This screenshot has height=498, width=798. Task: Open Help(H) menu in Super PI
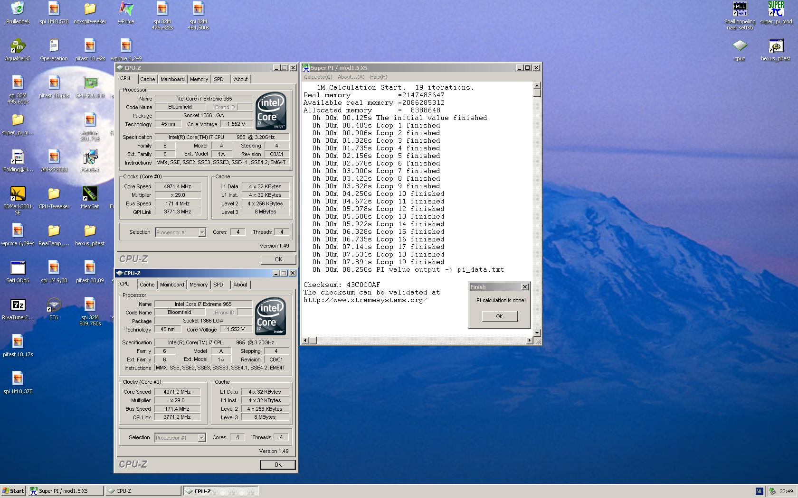point(379,77)
